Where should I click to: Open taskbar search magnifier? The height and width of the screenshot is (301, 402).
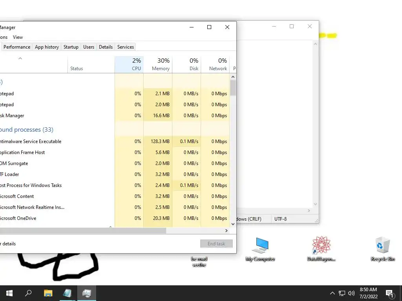pos(28,293)
